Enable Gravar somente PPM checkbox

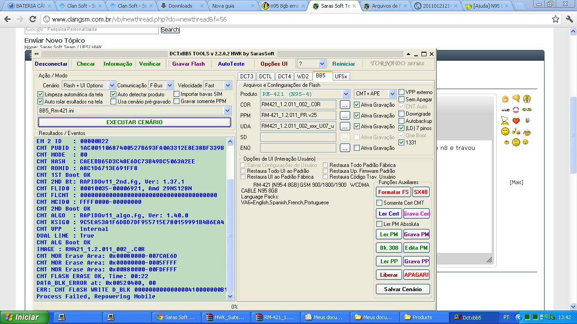click(177, 101)
